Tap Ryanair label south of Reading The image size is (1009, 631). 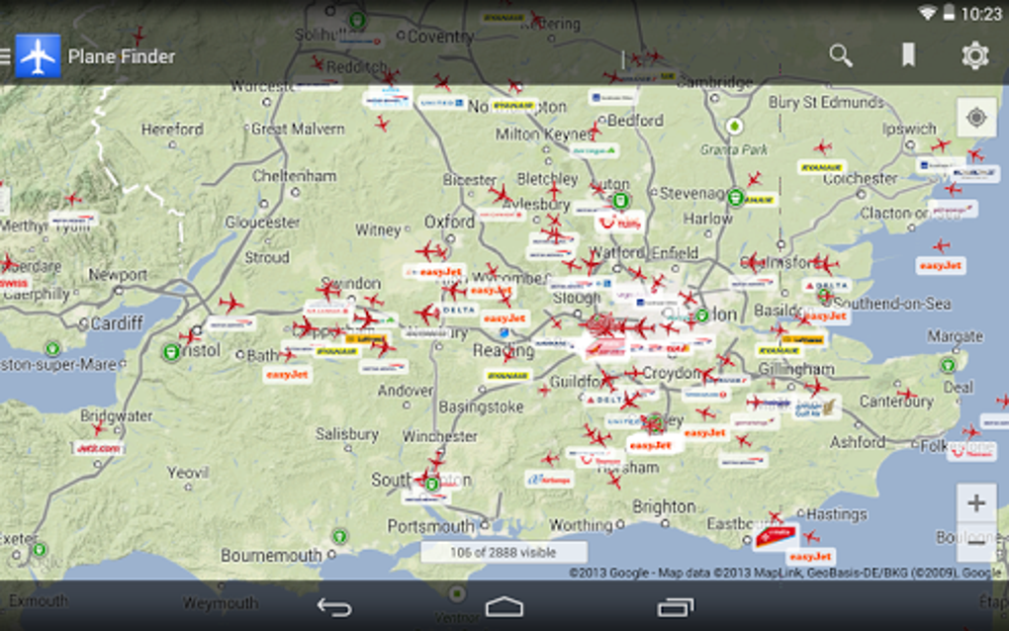click(x=507, y=376)
